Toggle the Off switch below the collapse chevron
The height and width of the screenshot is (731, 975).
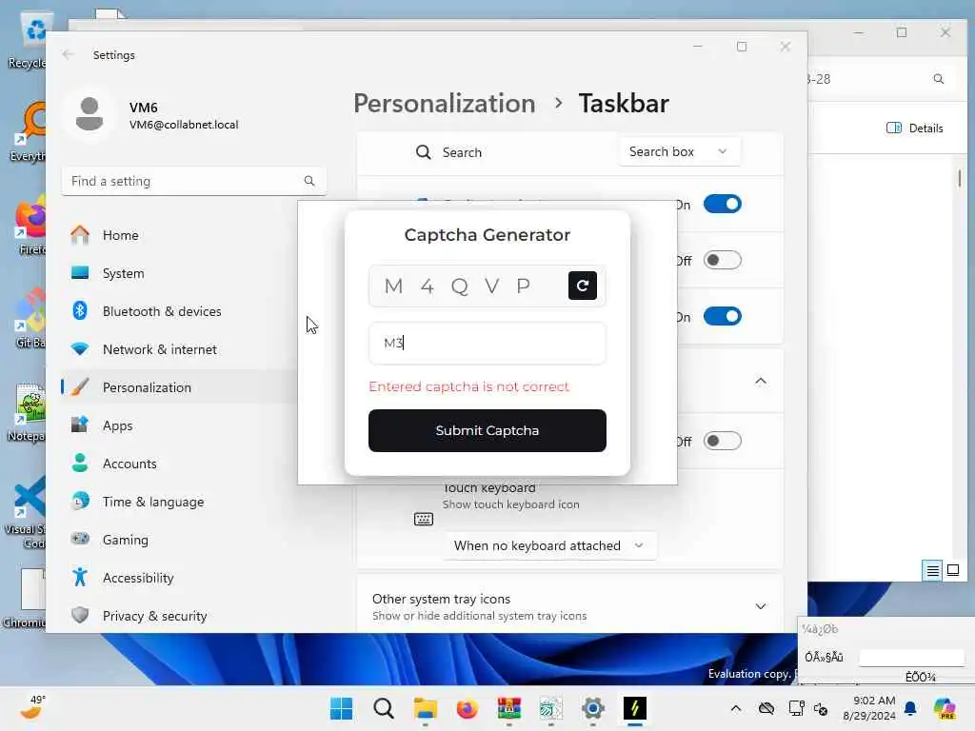[722, 441]
